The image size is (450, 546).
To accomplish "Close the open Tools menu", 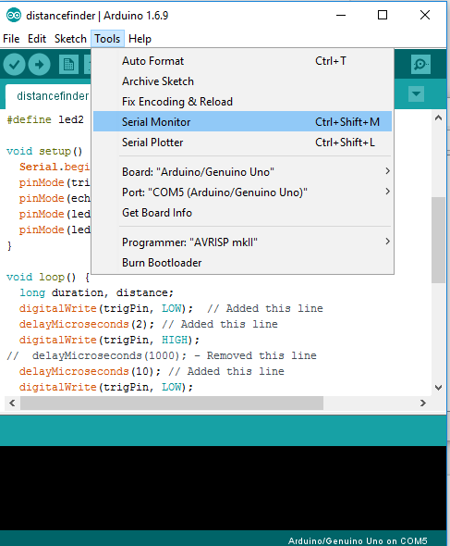I will point(107,39).
